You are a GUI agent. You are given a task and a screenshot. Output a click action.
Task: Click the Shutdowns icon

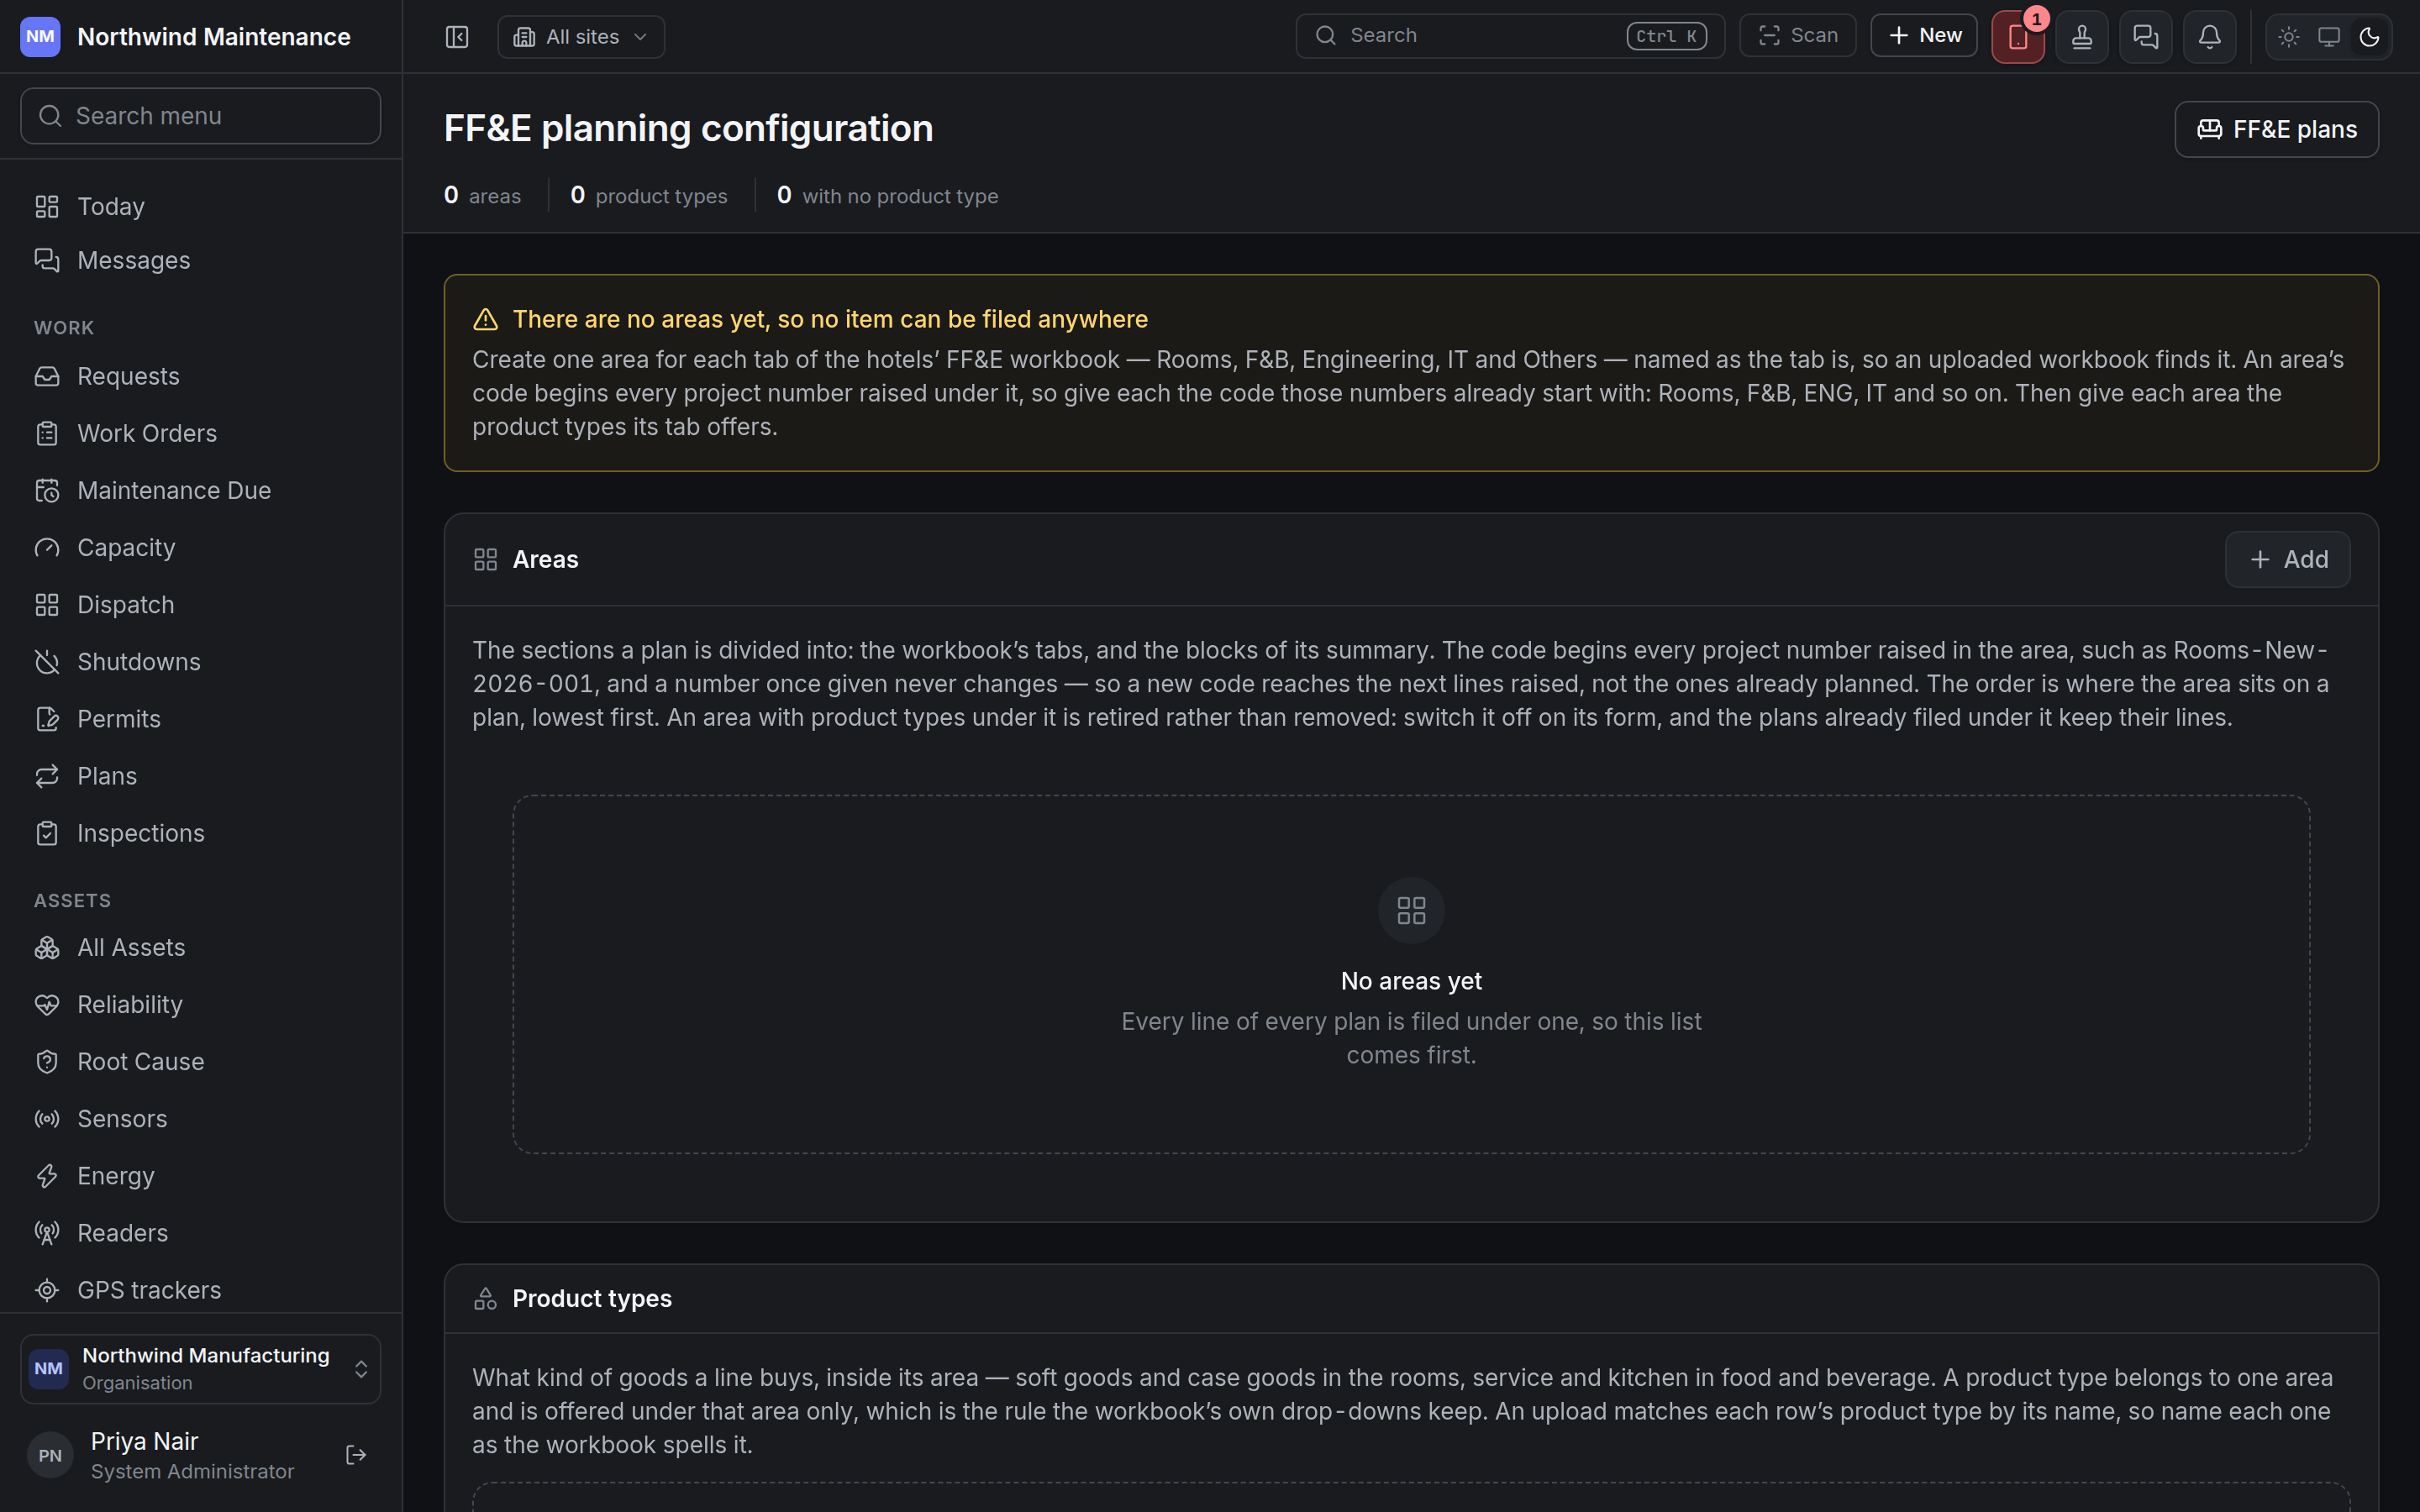coord(47,662)
